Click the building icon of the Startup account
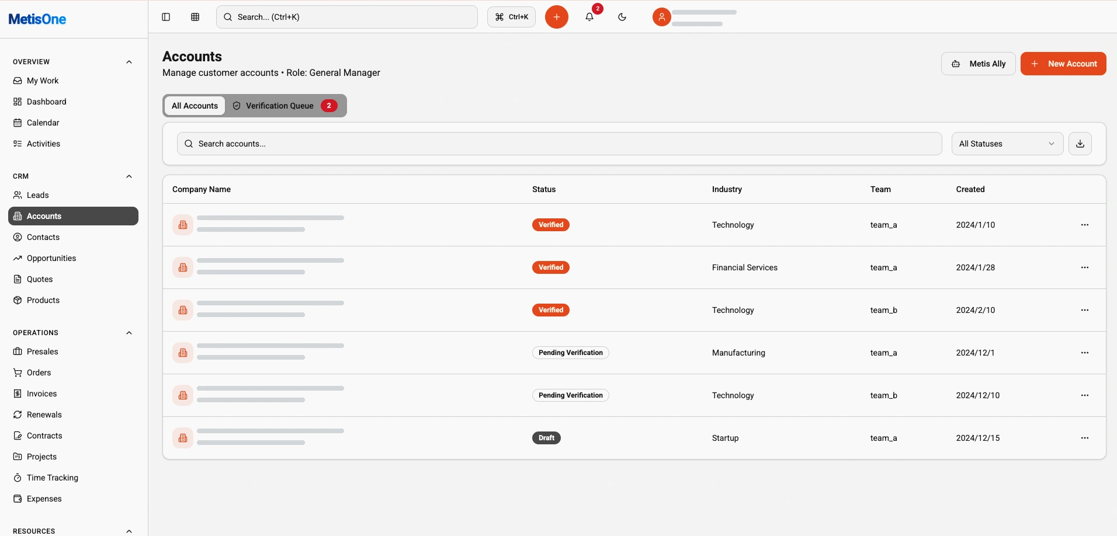The width and height of the screenshot is (1117, 536). [183, 438]
